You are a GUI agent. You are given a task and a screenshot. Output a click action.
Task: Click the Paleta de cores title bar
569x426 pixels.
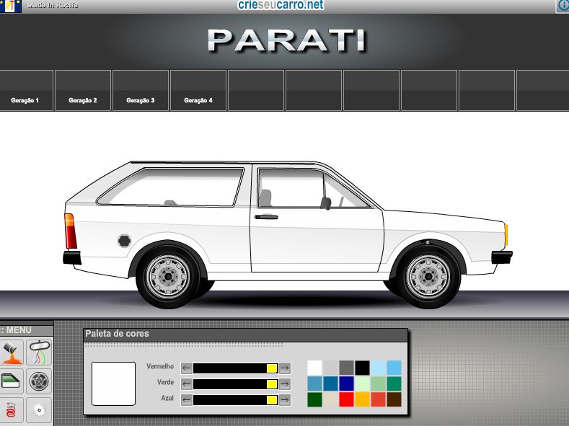coord(245,334)
